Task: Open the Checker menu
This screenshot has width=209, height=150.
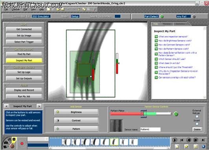Action: (15, 9)
